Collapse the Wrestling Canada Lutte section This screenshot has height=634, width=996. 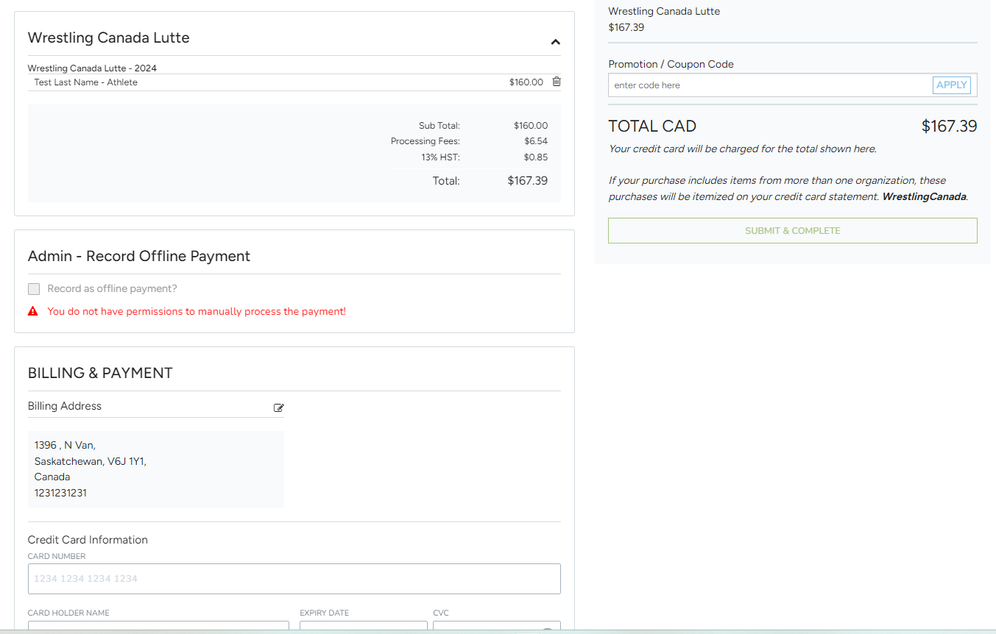click(x=555, y=42)
